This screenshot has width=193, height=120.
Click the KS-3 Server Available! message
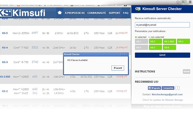78,60
